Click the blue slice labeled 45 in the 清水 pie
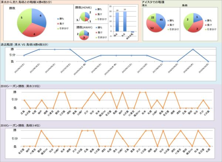The image size is (222, 162). tap(162, 19)
